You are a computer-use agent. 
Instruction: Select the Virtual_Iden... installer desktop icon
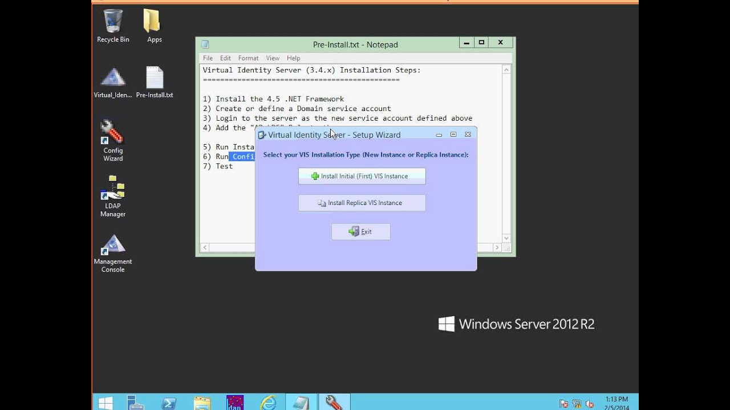pos(113,83)
